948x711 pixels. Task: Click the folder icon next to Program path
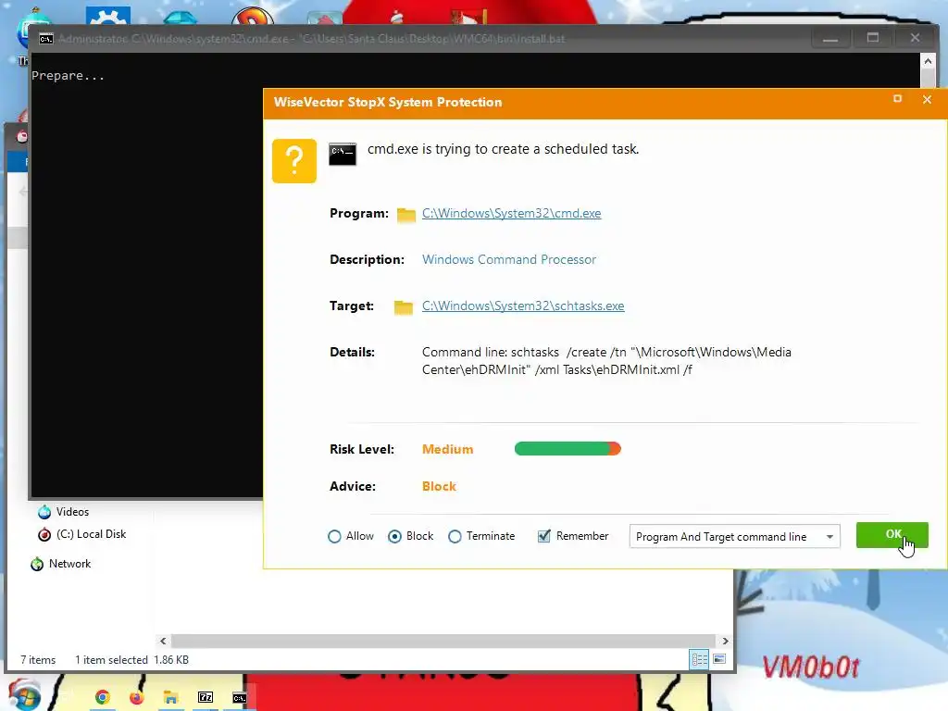[405, 215]
